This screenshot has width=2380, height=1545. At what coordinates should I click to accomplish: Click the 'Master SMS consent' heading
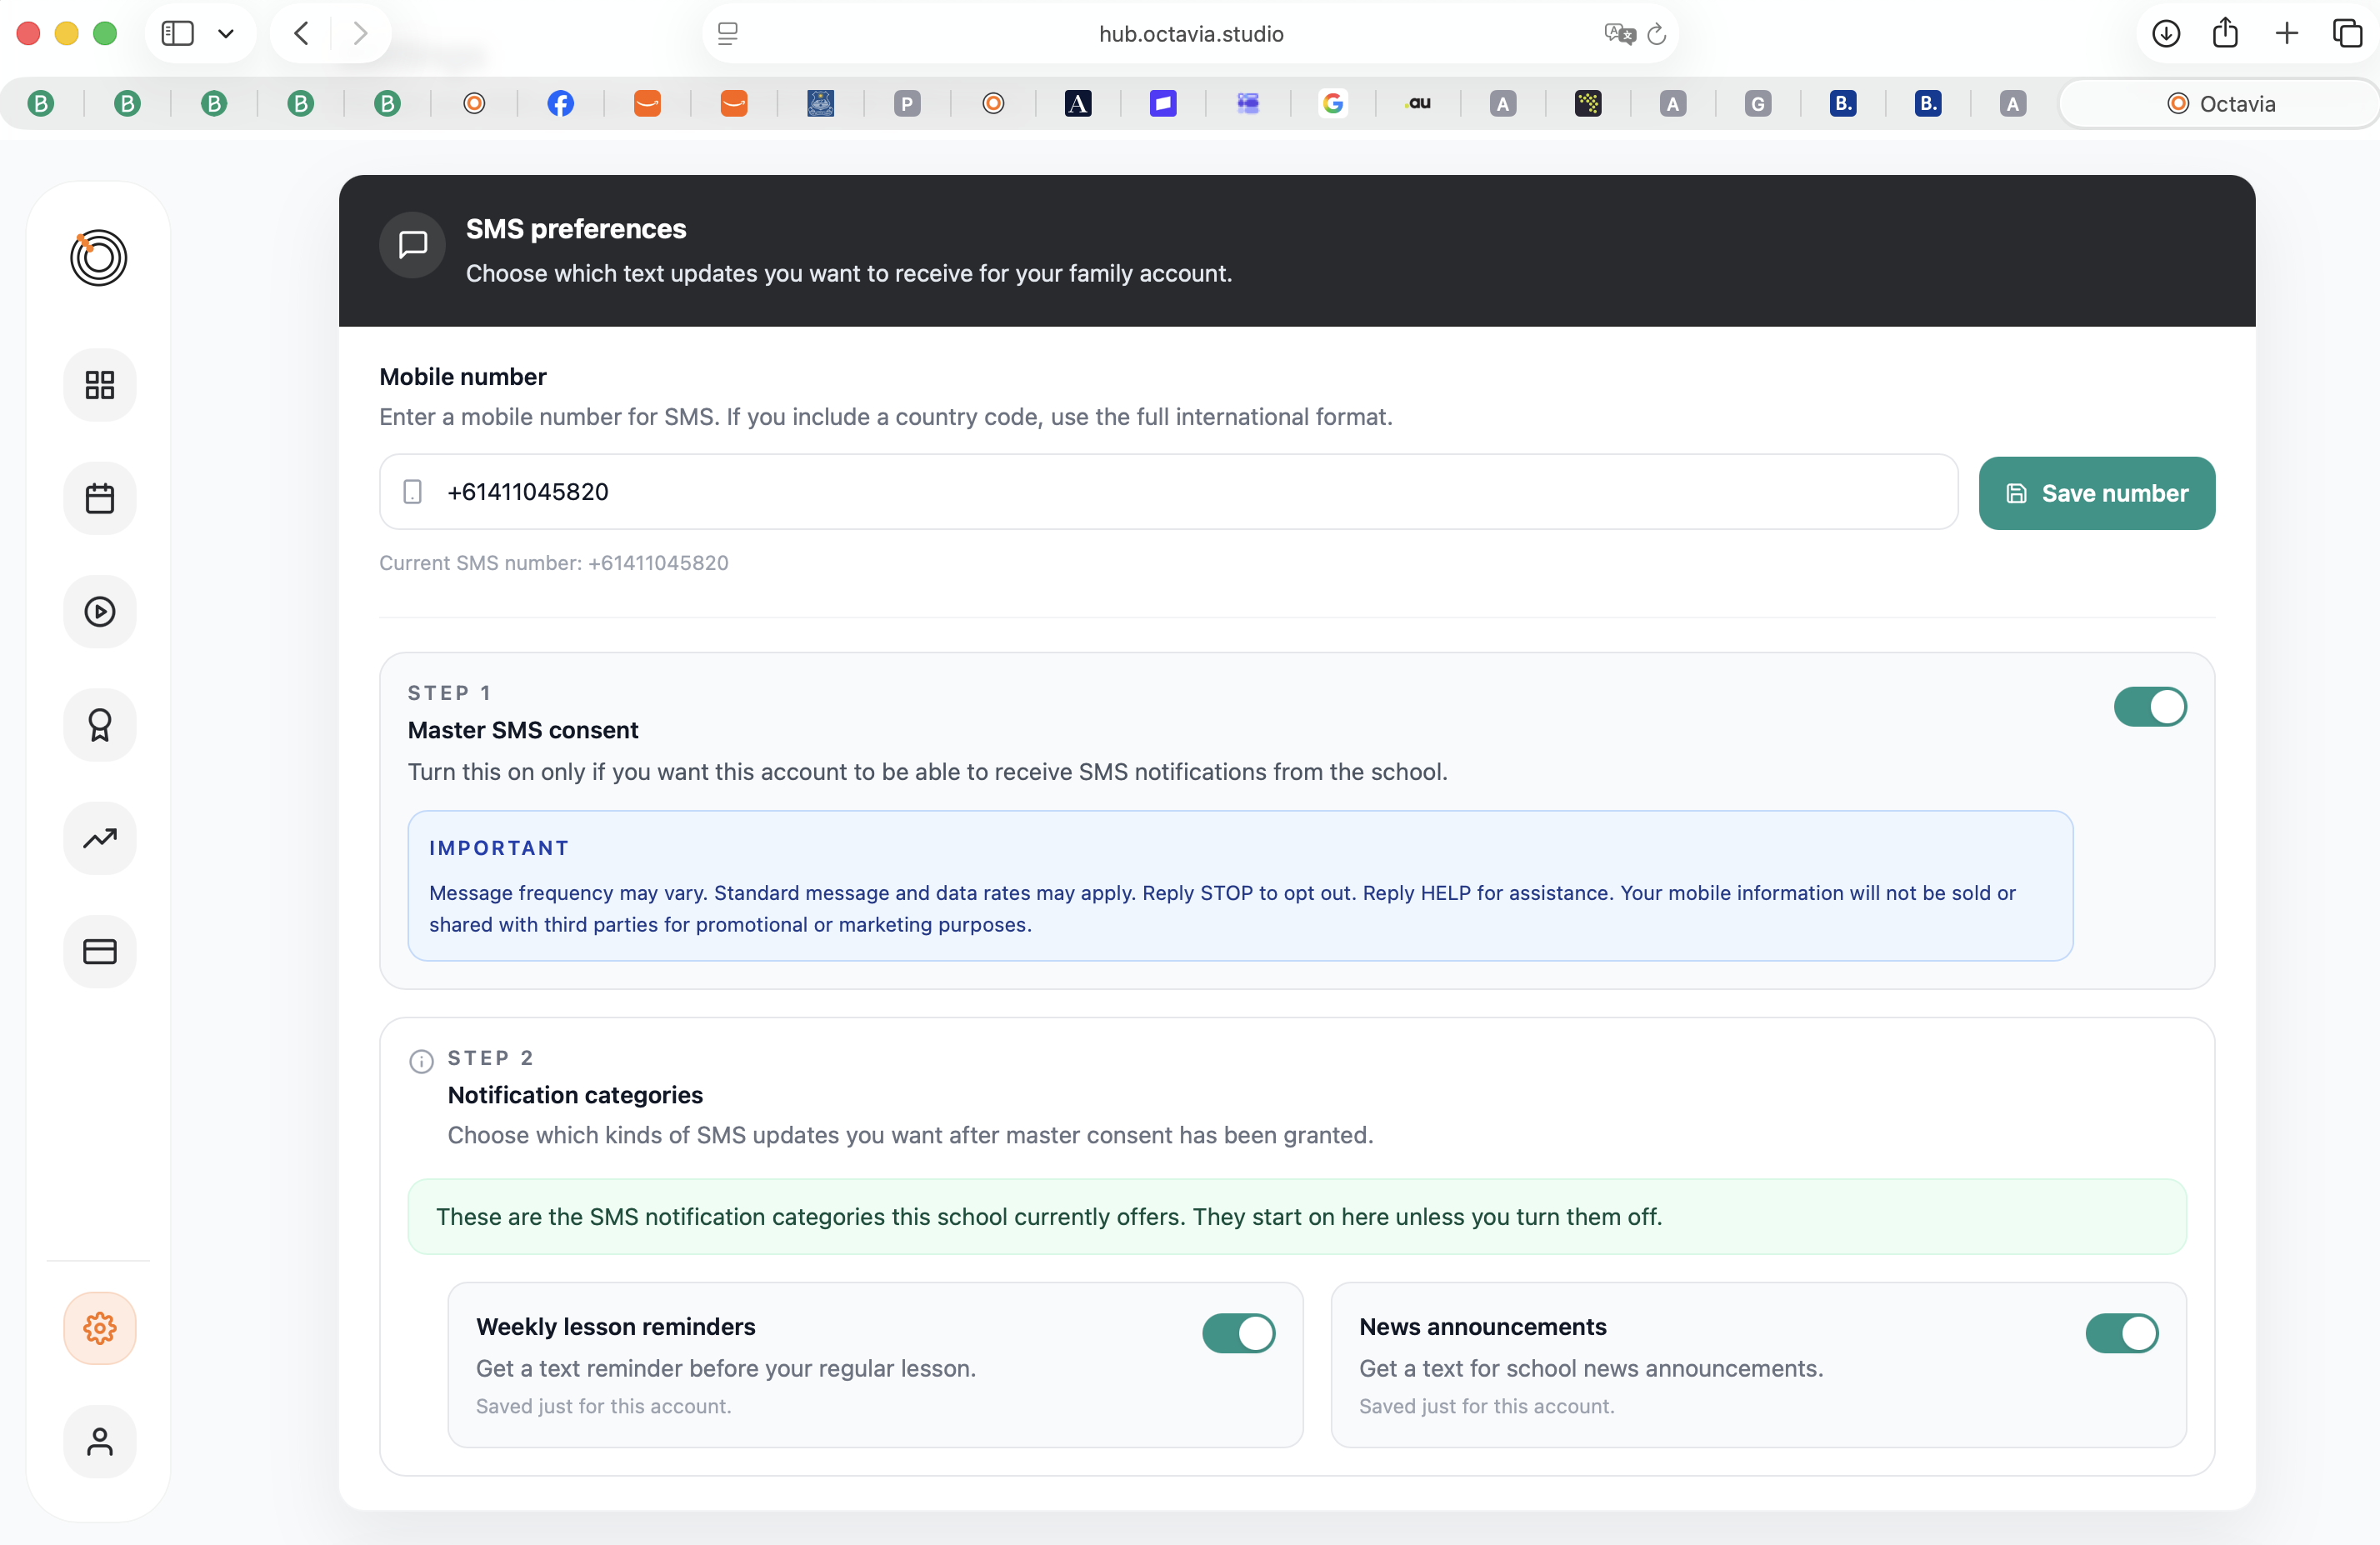[522, 730]
